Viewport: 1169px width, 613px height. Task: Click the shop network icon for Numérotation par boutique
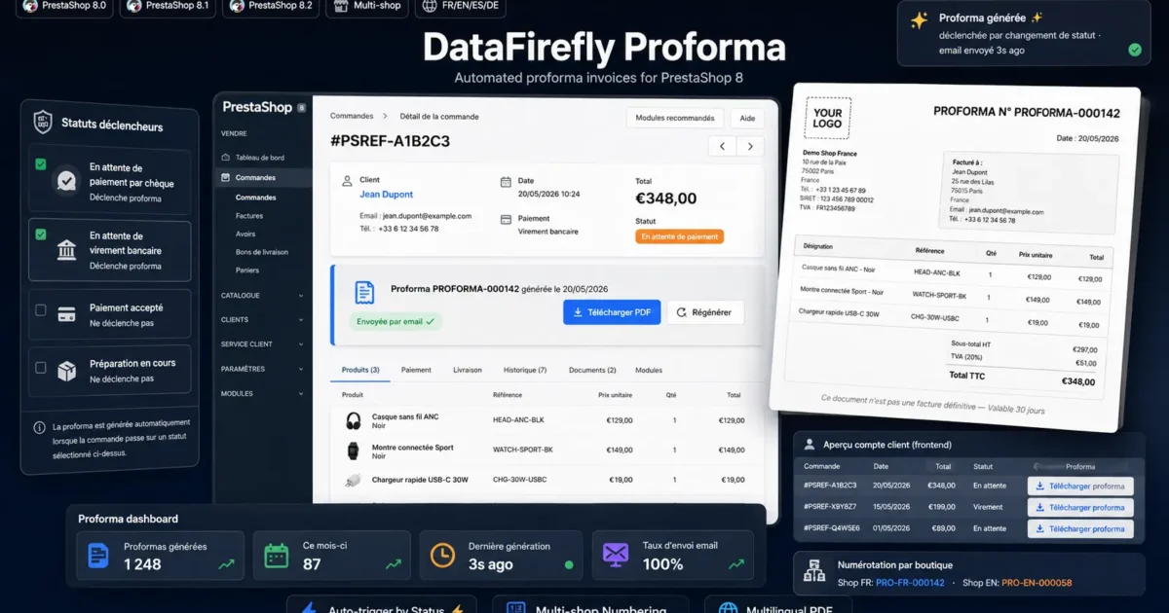point(813,573)
